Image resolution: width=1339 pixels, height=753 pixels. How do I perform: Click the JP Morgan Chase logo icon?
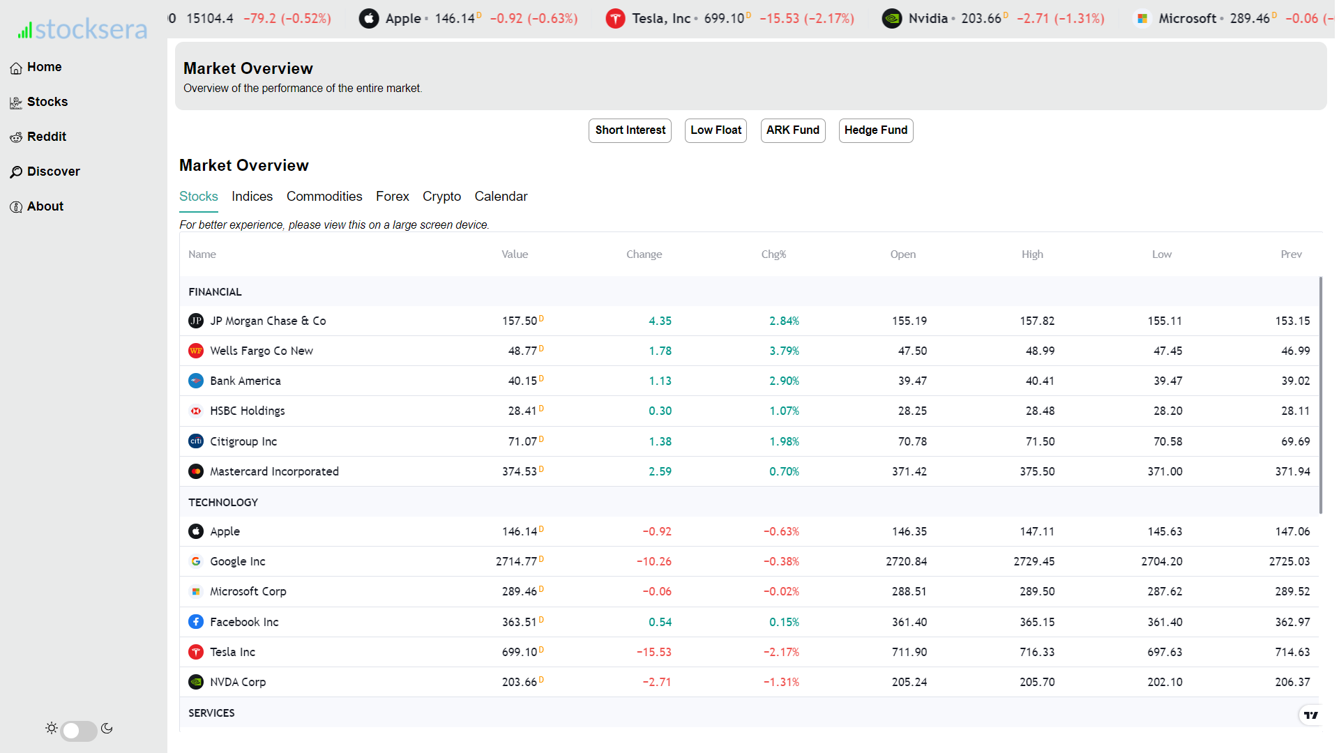pyautogui.click(x=196, y=321)
